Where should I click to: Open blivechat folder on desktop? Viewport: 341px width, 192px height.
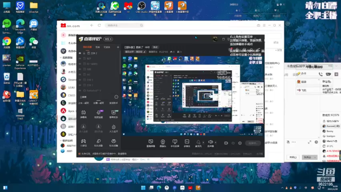coord(34,7)
